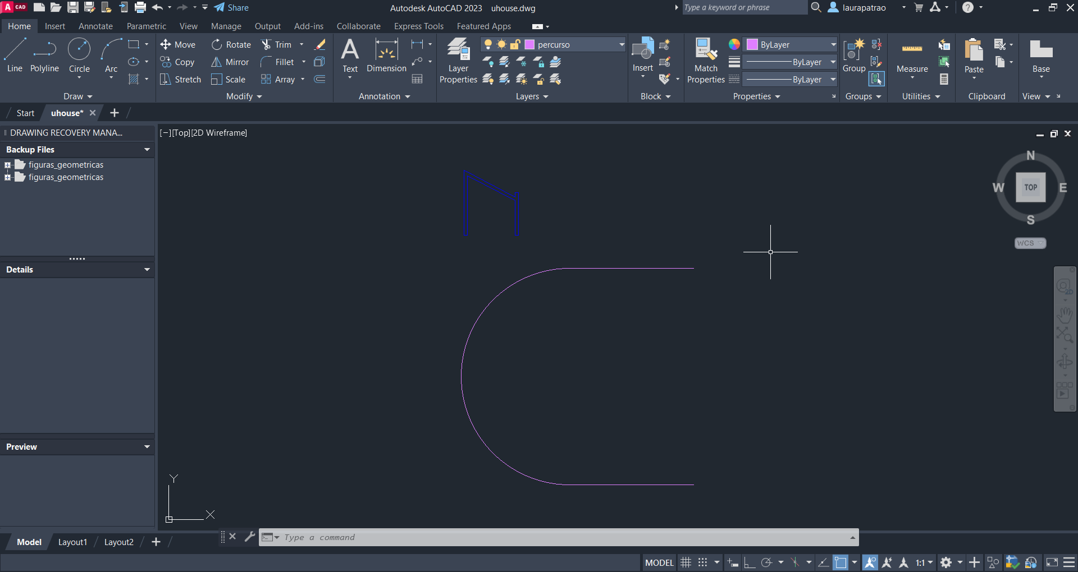Select the Line tool
The height and width of the screenshot is (572, 1078).
click(15, 55)
